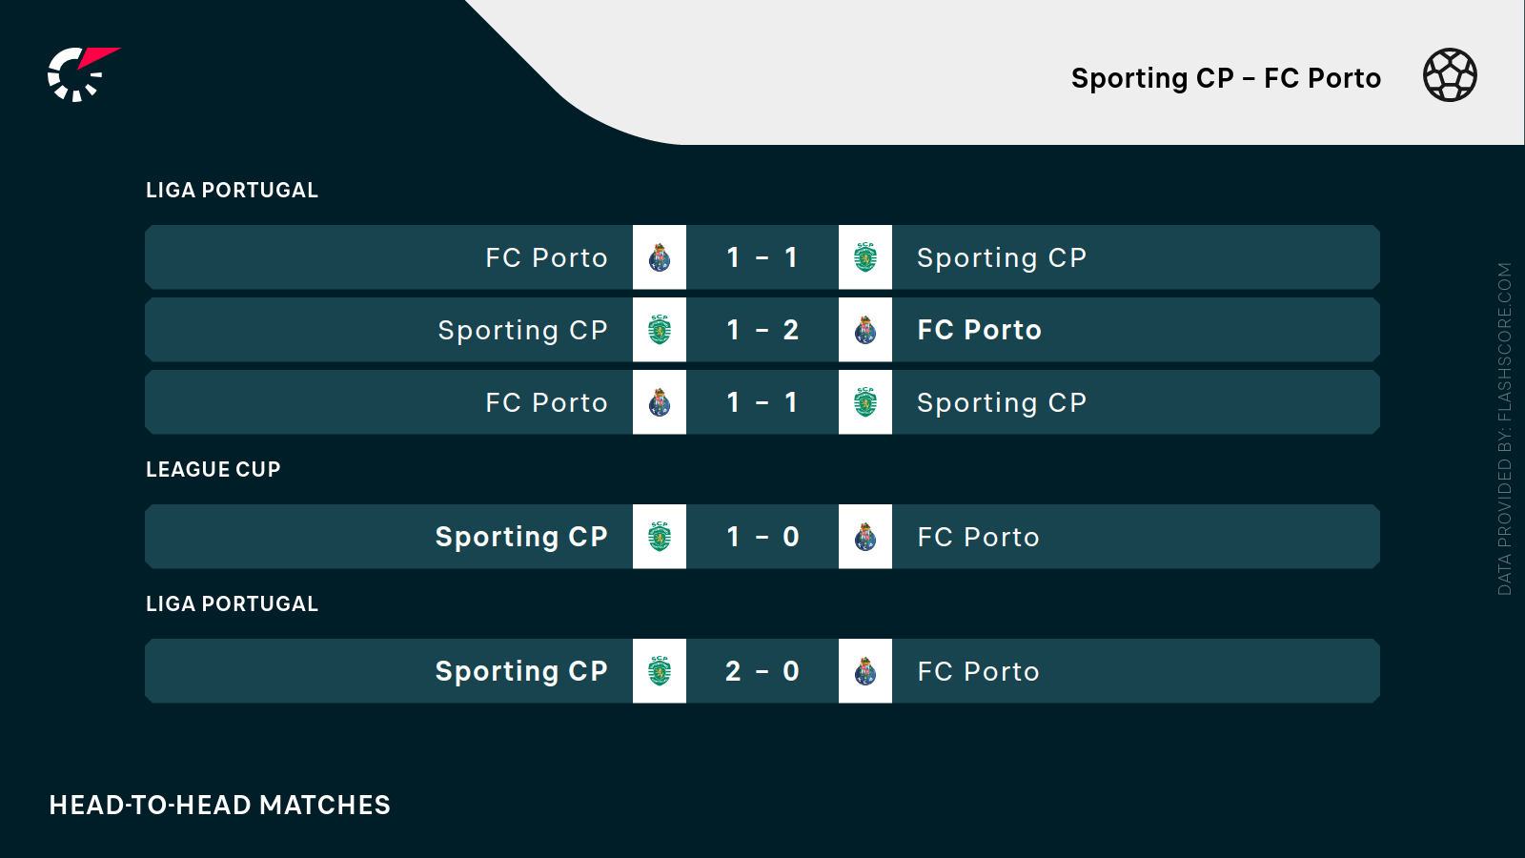1525x858 pixels.
Task: Click the 1 - 2 score
Action: coord(762,330)
